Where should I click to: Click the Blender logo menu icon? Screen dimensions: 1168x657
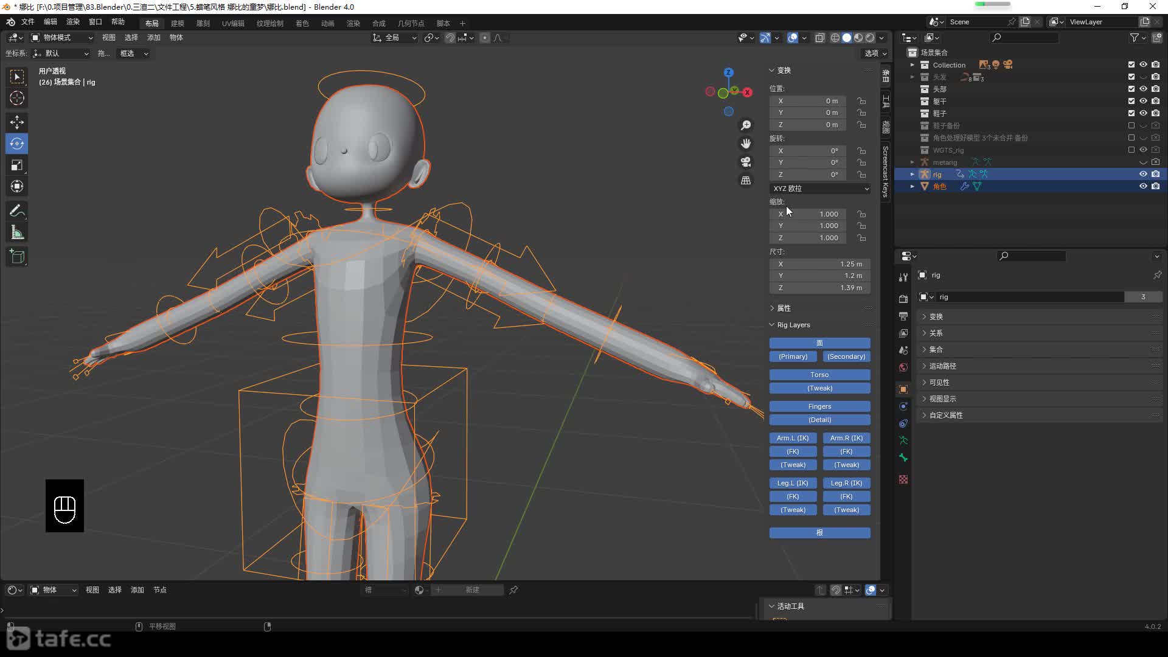pyautogui.click(x=10, y=22)
